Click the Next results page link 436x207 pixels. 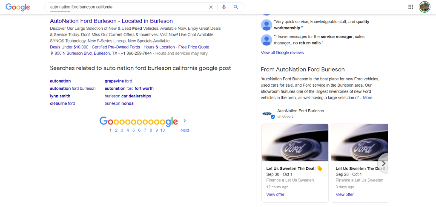click(185, 130)
